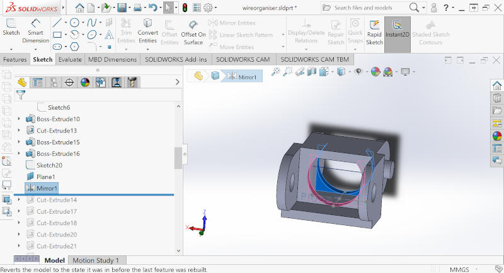Pick the Polygon tool

(74, 47)
